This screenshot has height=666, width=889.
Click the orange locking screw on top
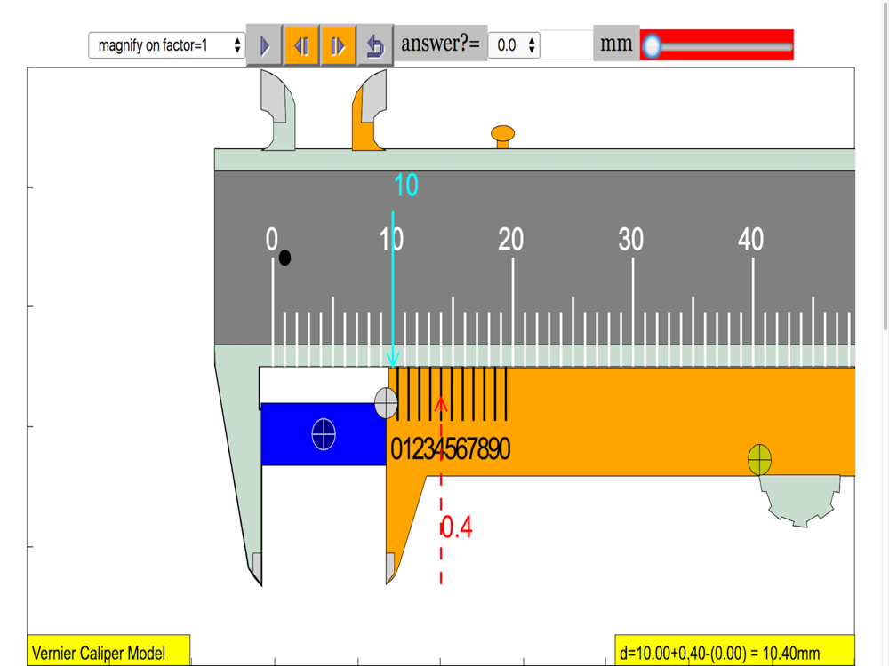(503, 137)
